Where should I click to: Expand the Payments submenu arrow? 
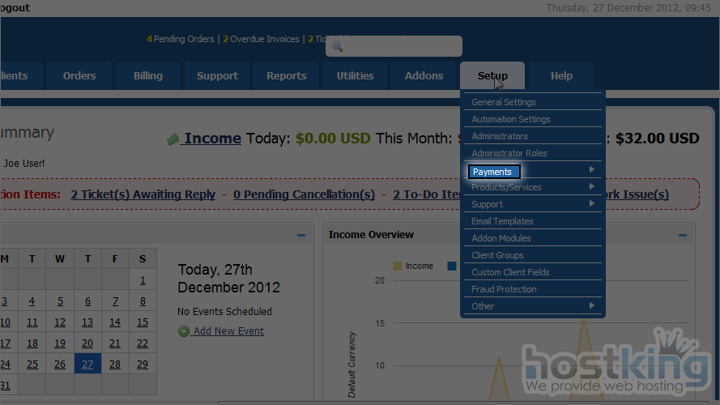coord(592,170)
